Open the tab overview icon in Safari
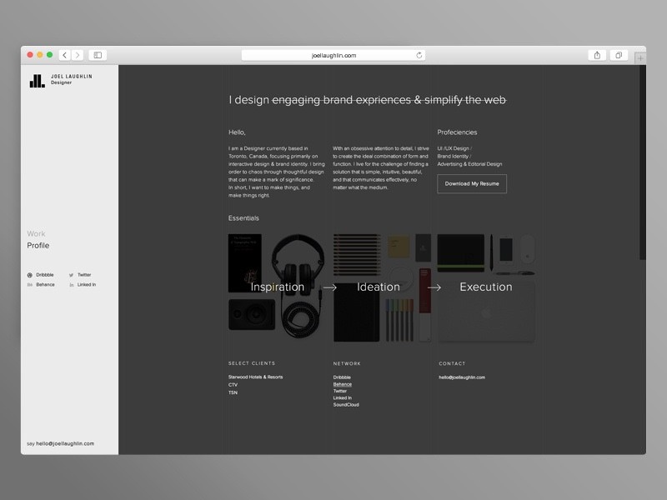Image resolution: width=667 pixels, height=500 pixels. [618, 53]
